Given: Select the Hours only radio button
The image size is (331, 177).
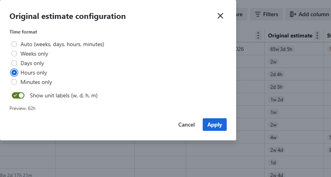Looking at the screenshot, I should tap(14, 73).
